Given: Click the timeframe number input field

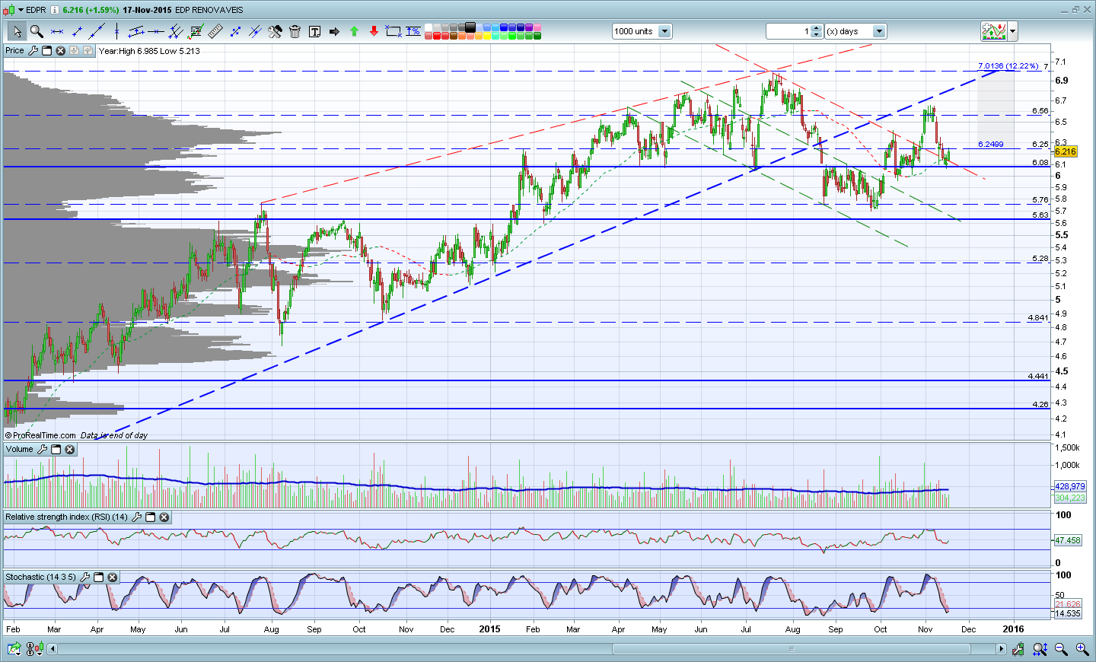Looking at the screenshot, I should pos(789,31).
